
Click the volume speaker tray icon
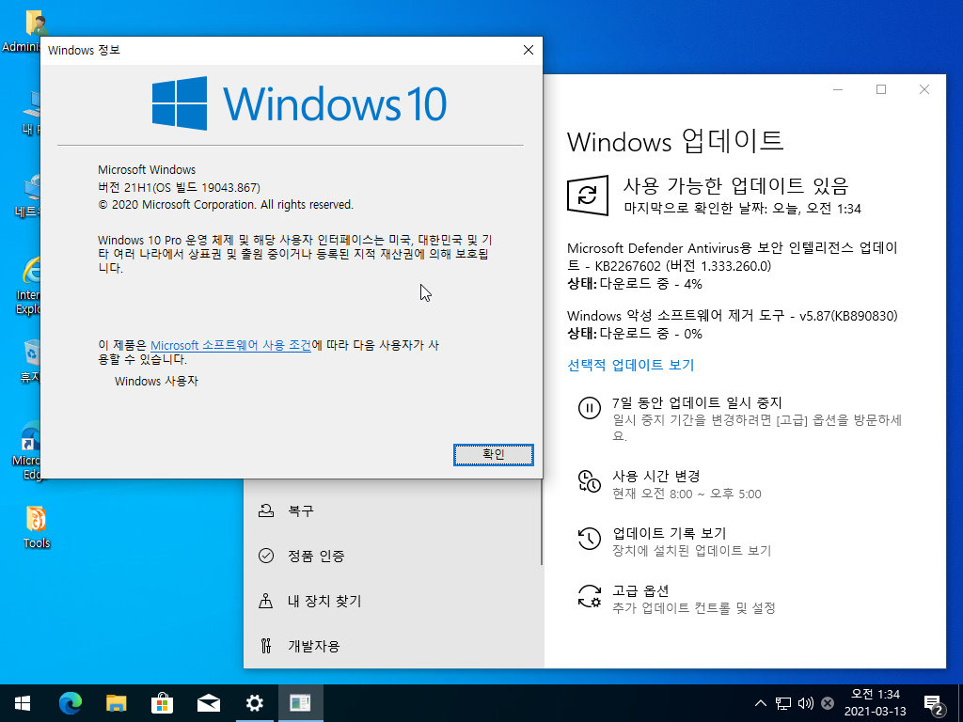click(x=805, y=703)
